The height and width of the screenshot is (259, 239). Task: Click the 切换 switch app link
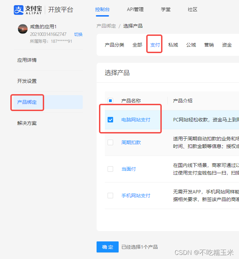coord(78,34)
